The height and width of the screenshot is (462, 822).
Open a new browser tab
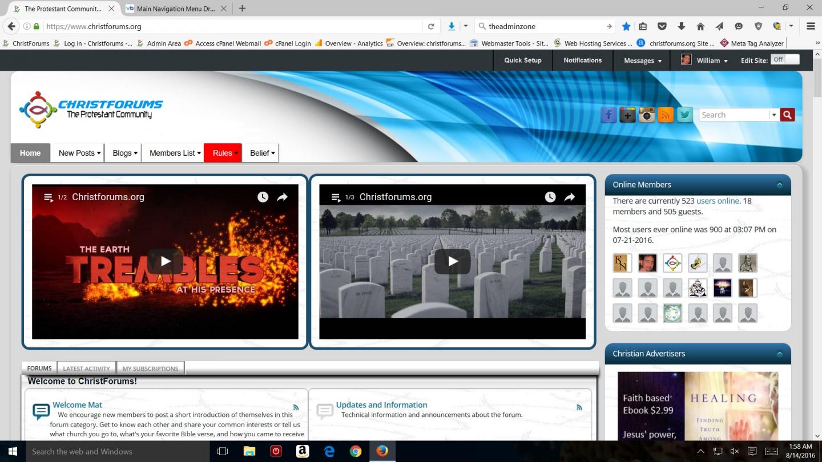(243, 9)
